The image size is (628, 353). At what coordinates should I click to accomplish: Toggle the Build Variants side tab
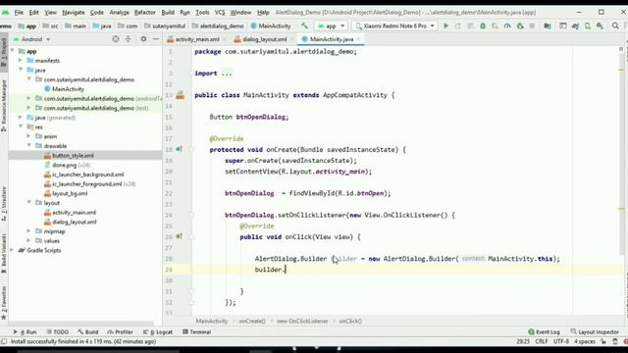pyautogui.click(x=4, y=253)
